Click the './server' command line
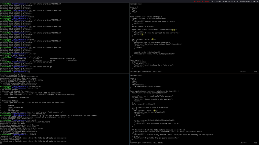The width and height of the screenshot is (259, 145). 18,135
